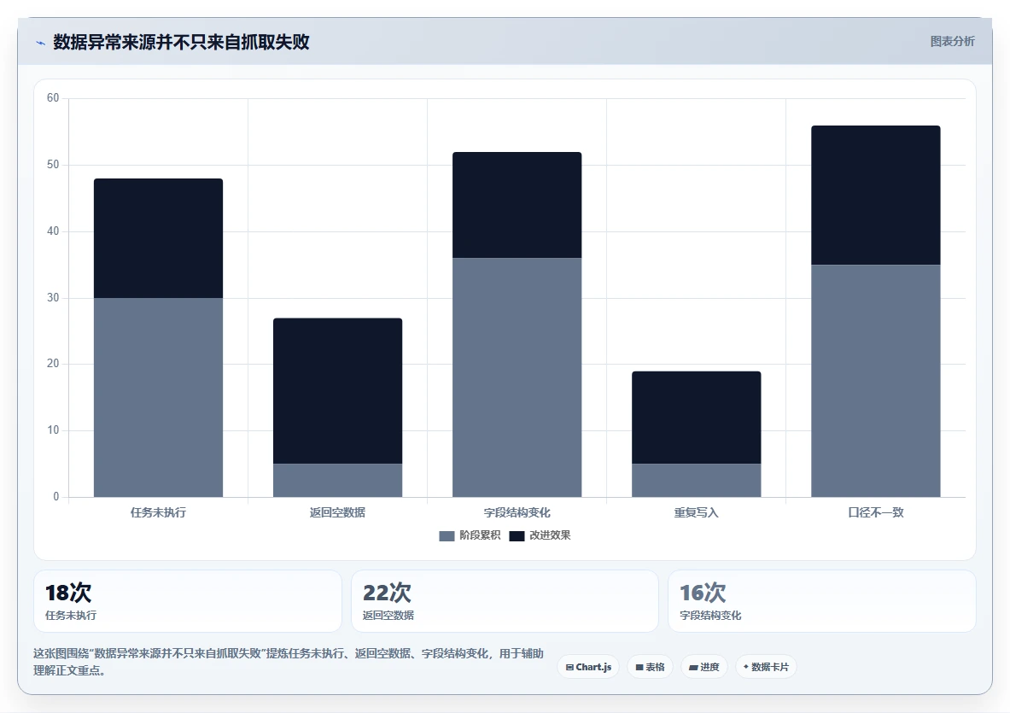Toggle the 阶段累积 legend entry
The height and width of the screenshot is (713, 1010).
click(x=470, y=535)
